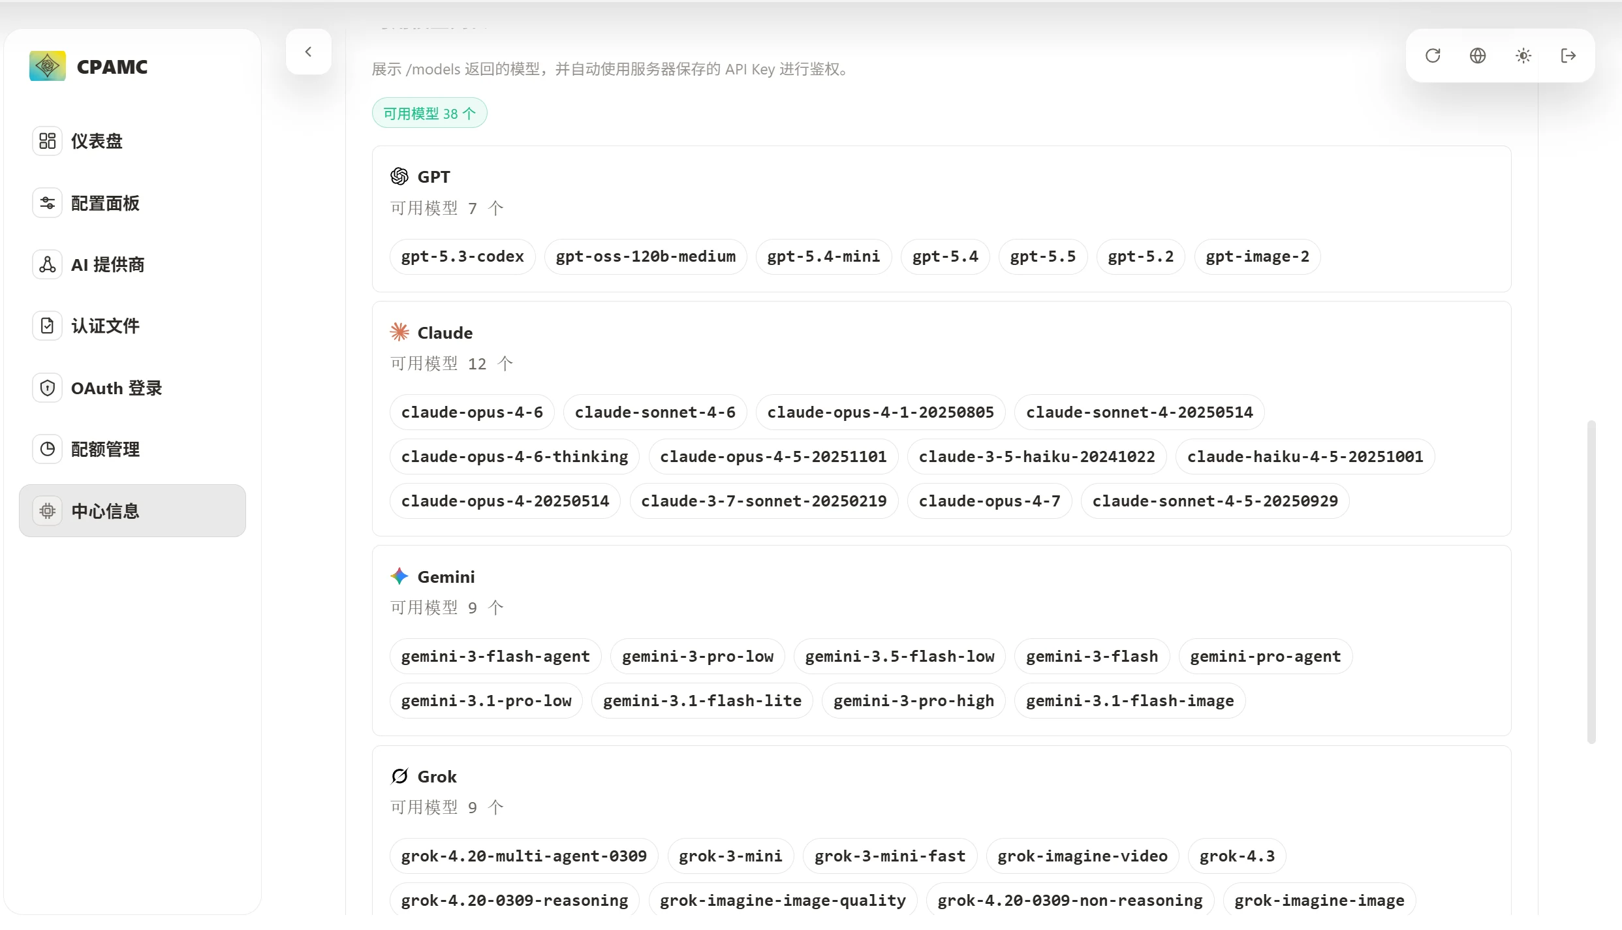This screenshot has width=1622, height=930.
Task: Open the language globe icon
Action: [1478, 55]
